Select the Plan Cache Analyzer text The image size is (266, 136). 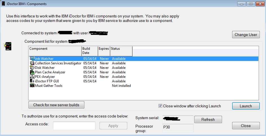tap(50, 72)
